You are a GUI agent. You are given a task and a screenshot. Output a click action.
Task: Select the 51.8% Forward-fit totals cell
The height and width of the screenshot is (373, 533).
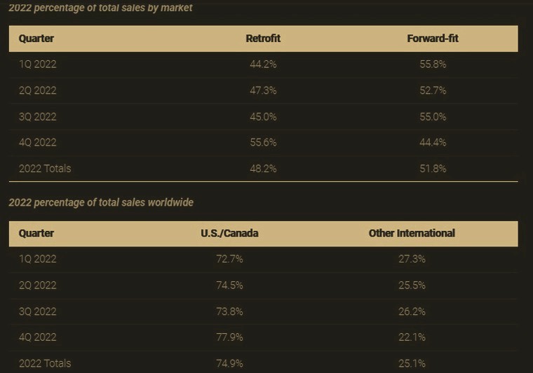433,169
